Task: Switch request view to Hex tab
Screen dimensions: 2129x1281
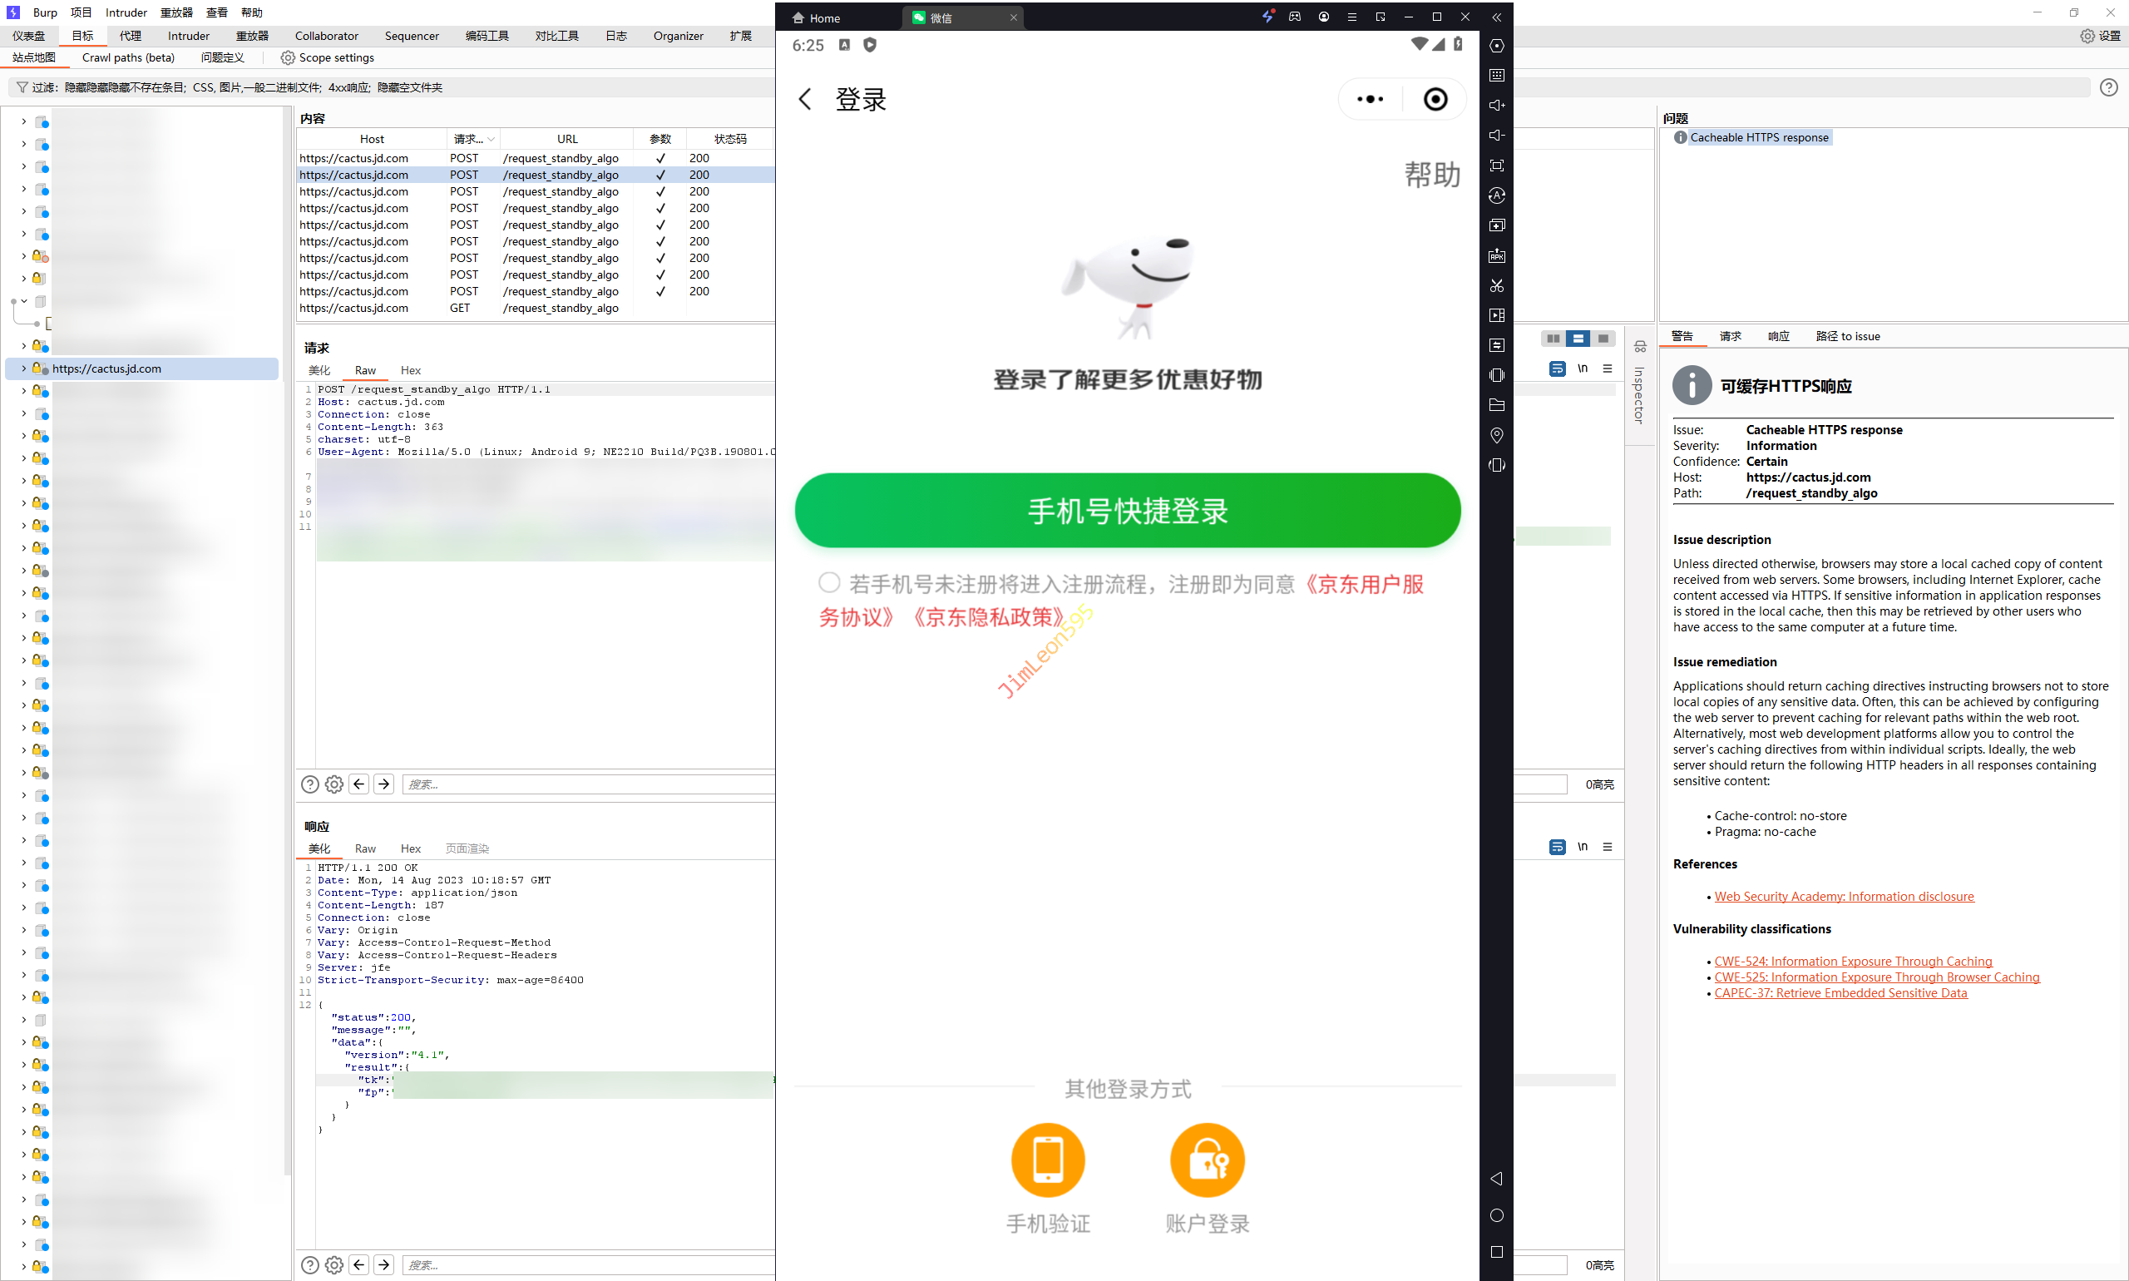Action: 410,370
